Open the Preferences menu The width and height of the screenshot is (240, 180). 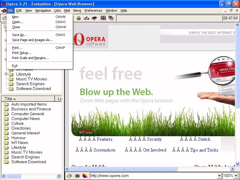(x=93, y=10)
